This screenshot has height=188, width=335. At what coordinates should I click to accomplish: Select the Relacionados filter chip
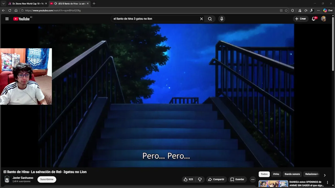pyautogui.click(x=312, y=174)
